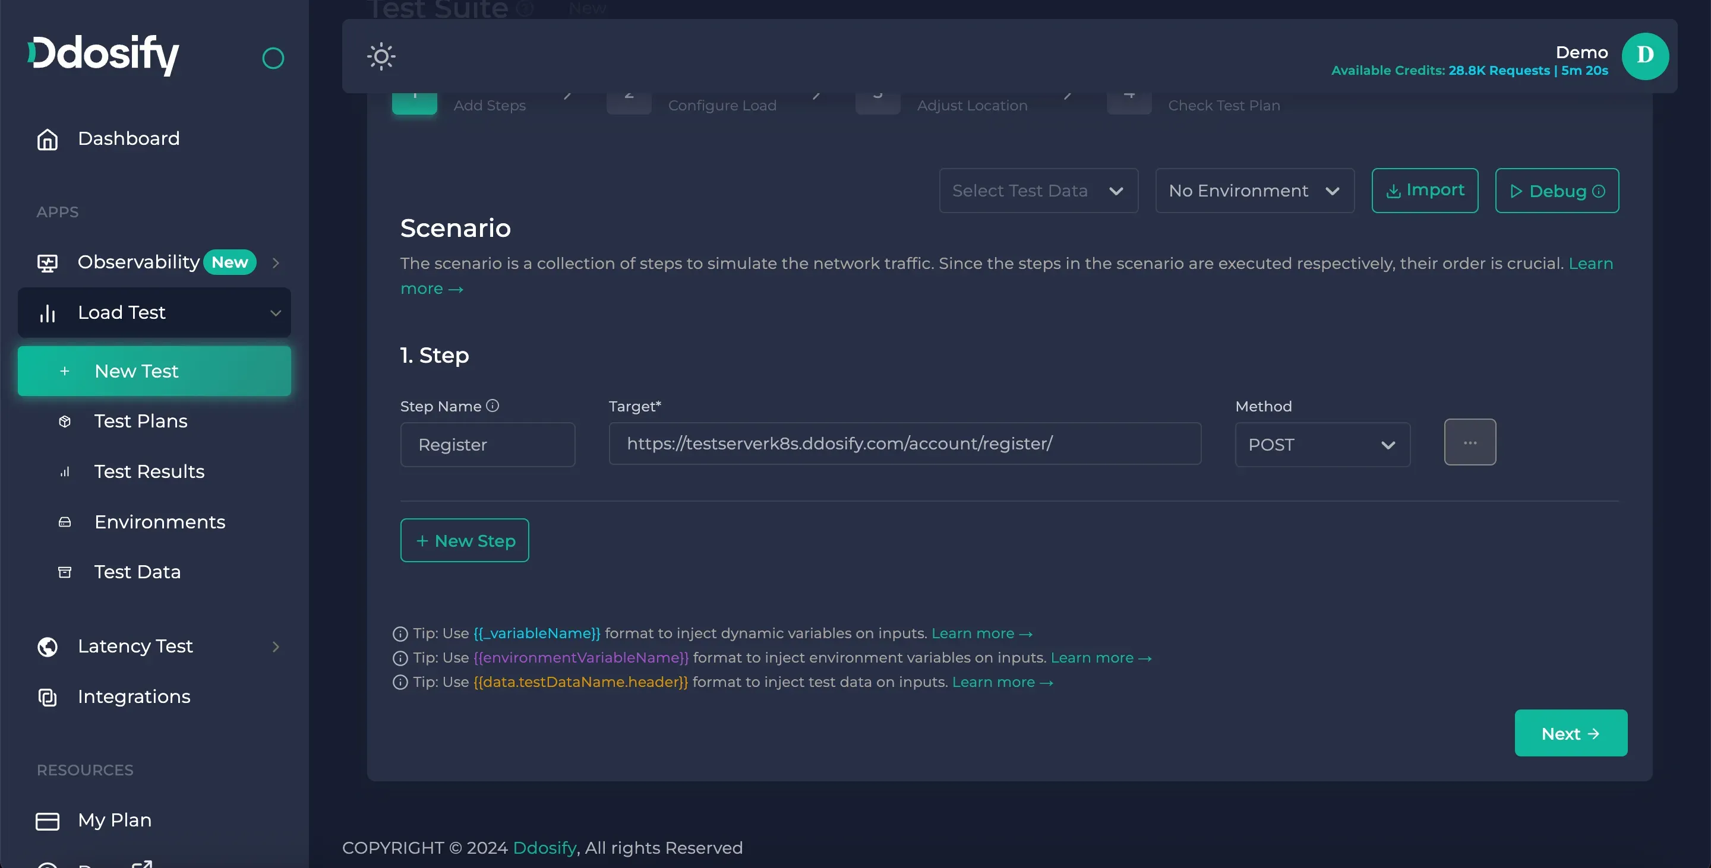Click the Target URL input field
The height and width of the screenshot is (868, 1711).
[904, 443]
